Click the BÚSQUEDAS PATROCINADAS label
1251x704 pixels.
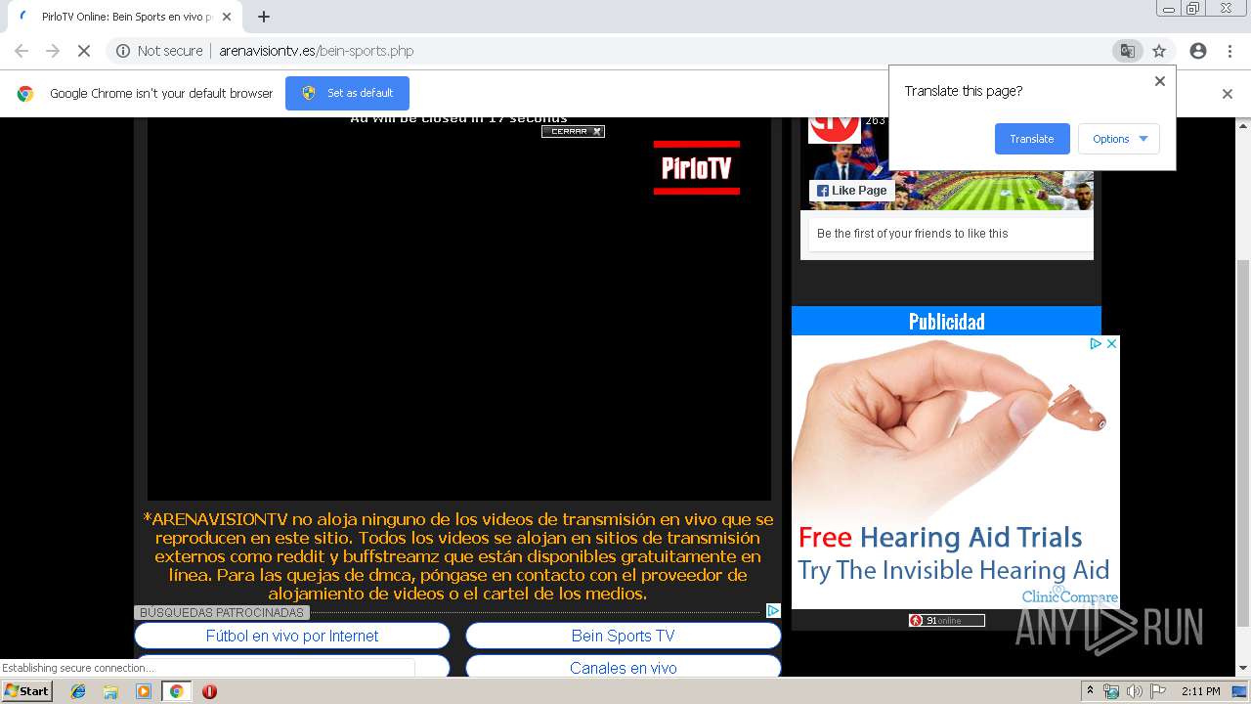click(x=222, y=612)
